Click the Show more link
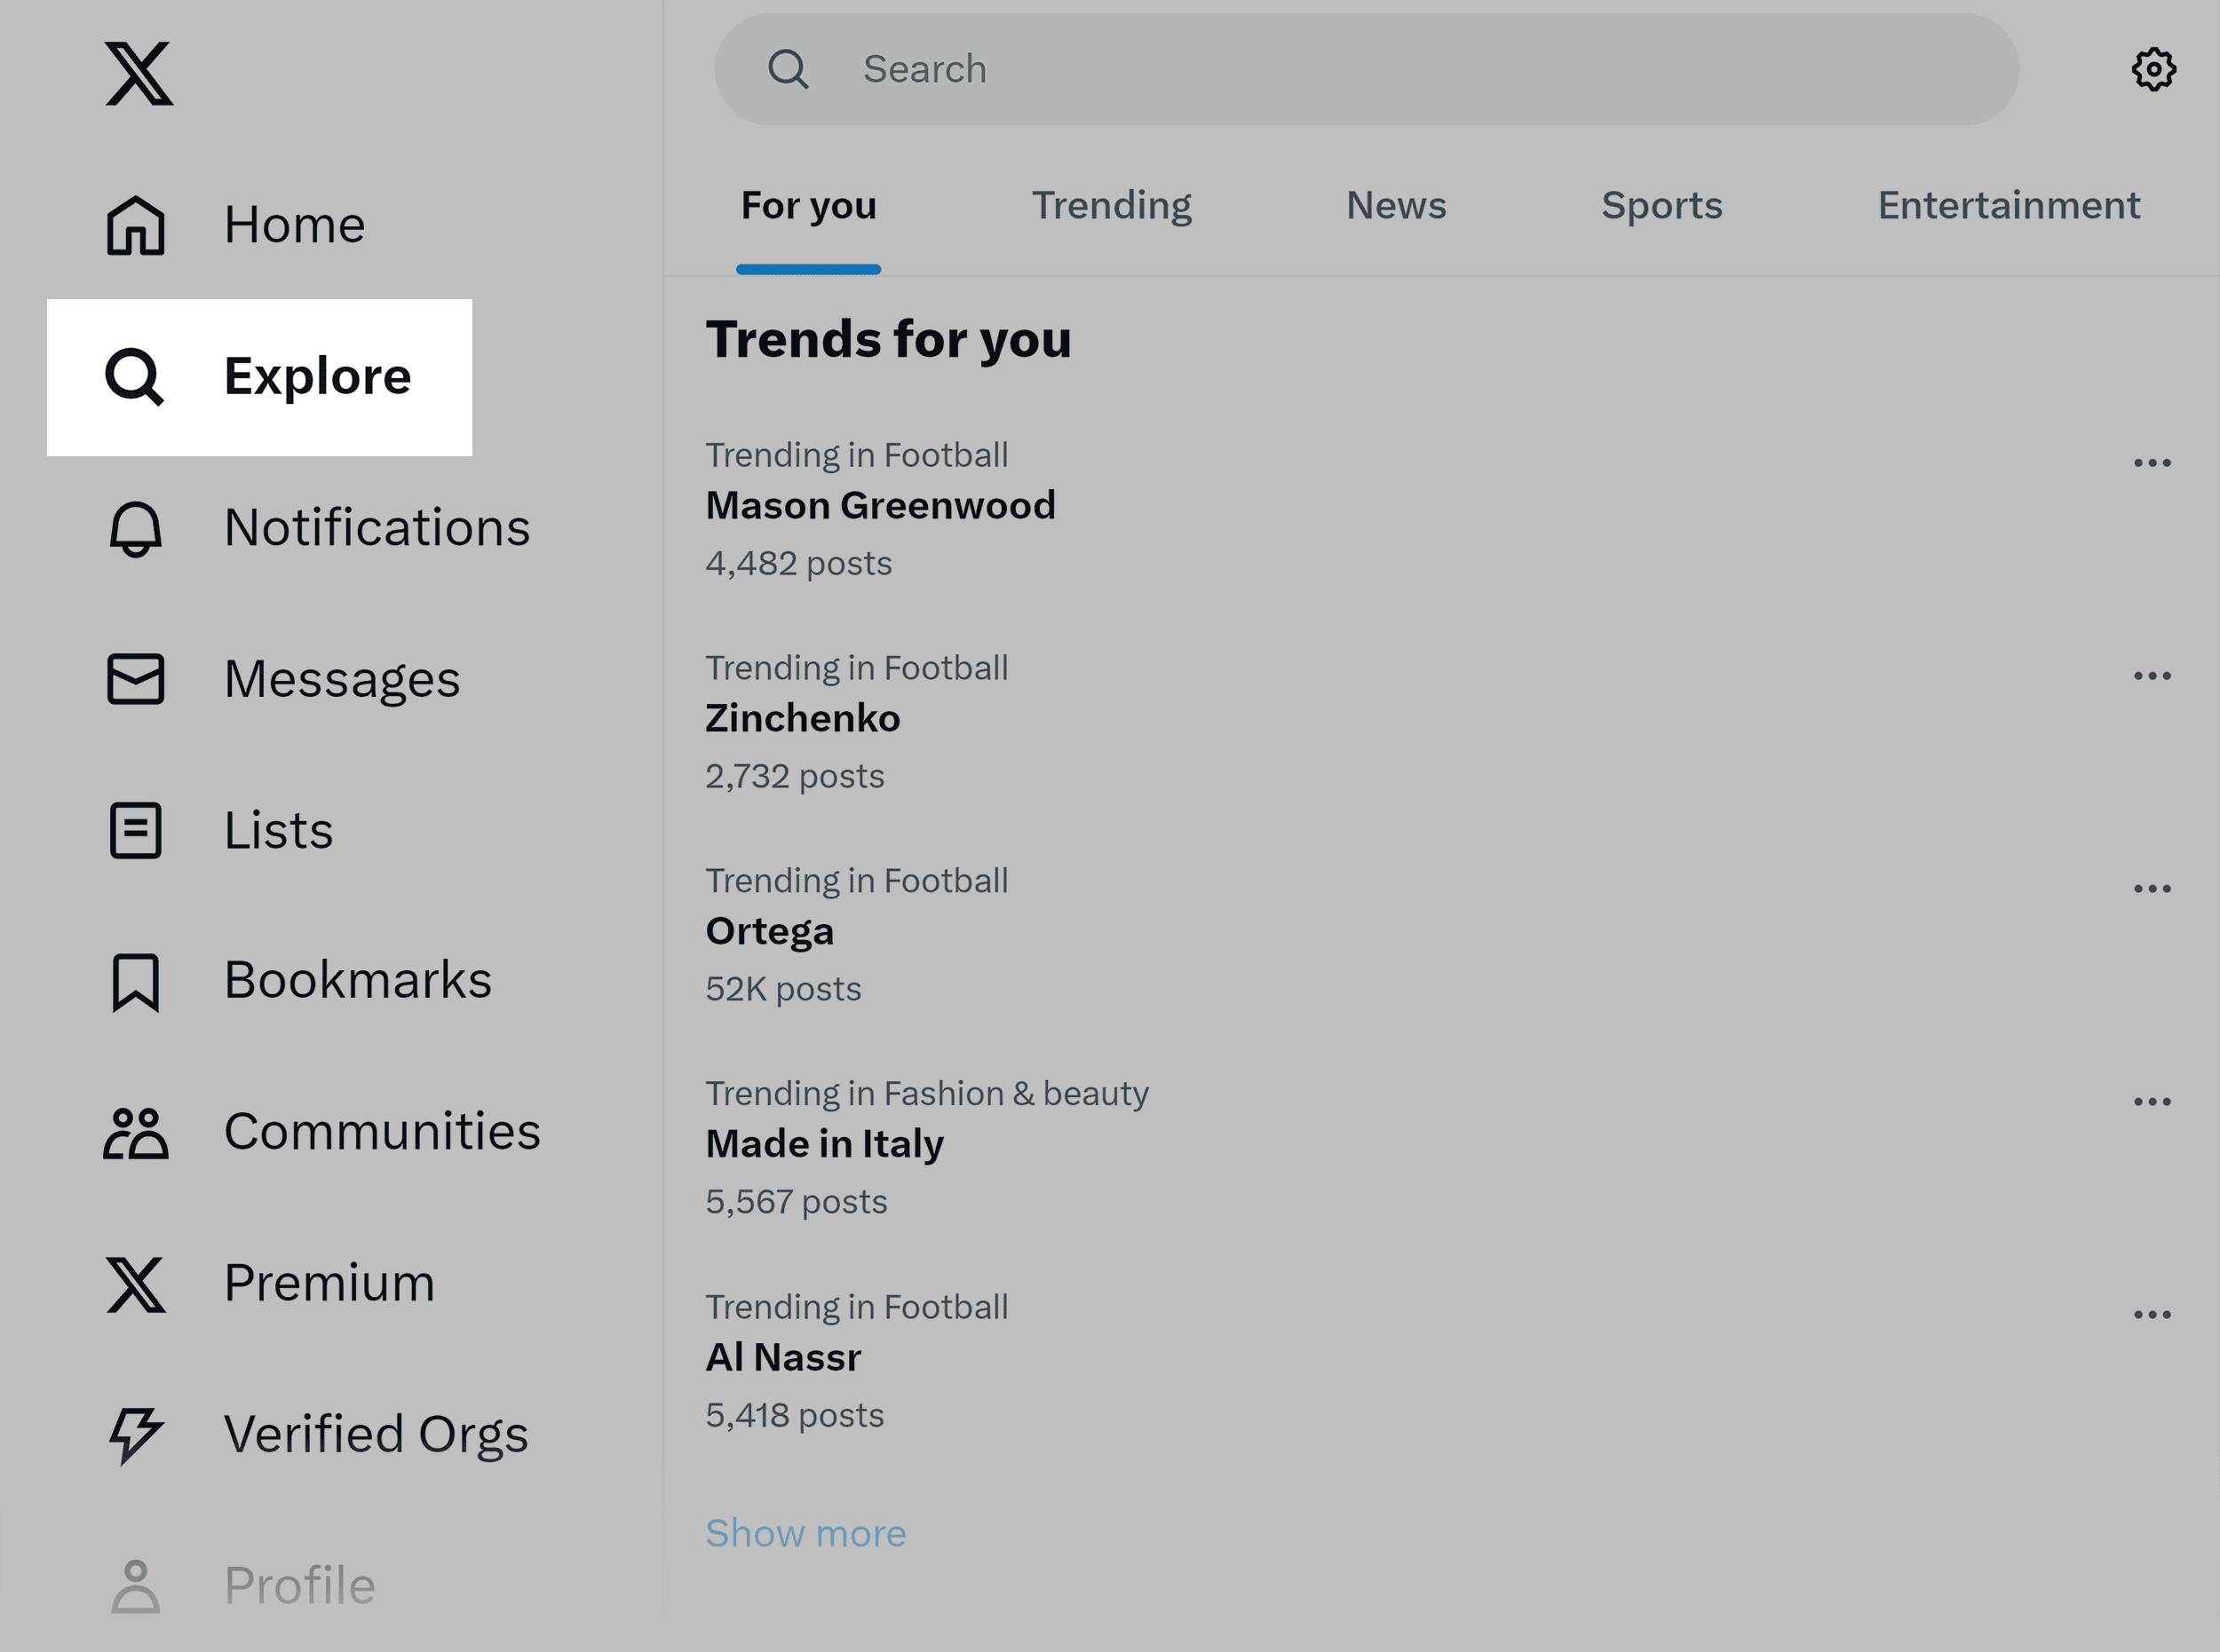 (x=805, y=1533)
